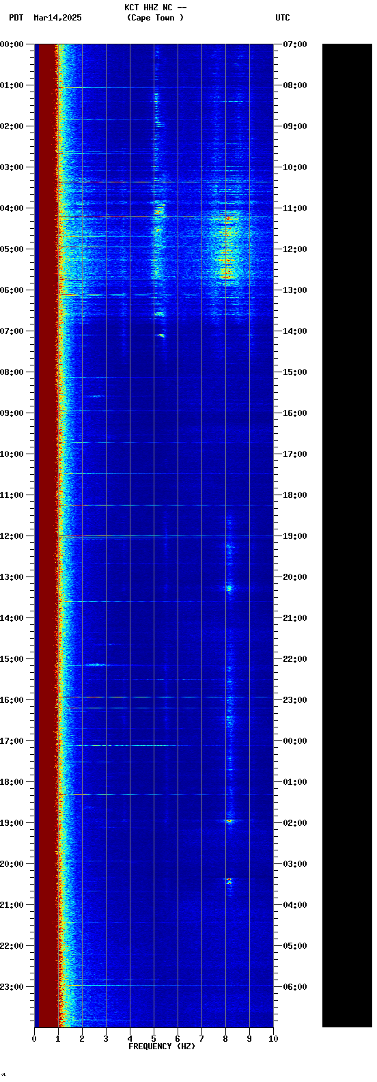Click the 19:00 PDT time label
The image size is (377, 1082).
click(12, 823)
